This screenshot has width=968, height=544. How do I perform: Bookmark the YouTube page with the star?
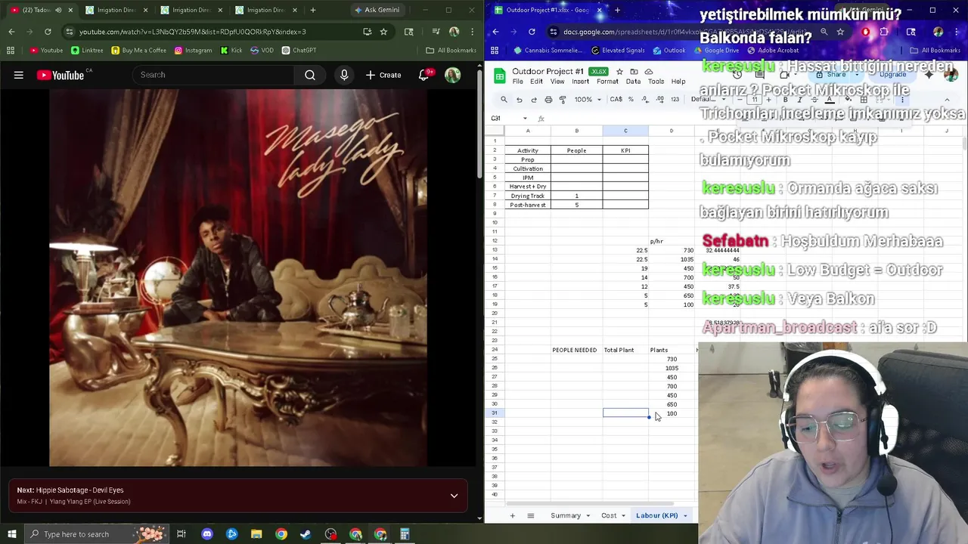coord(383,32)
